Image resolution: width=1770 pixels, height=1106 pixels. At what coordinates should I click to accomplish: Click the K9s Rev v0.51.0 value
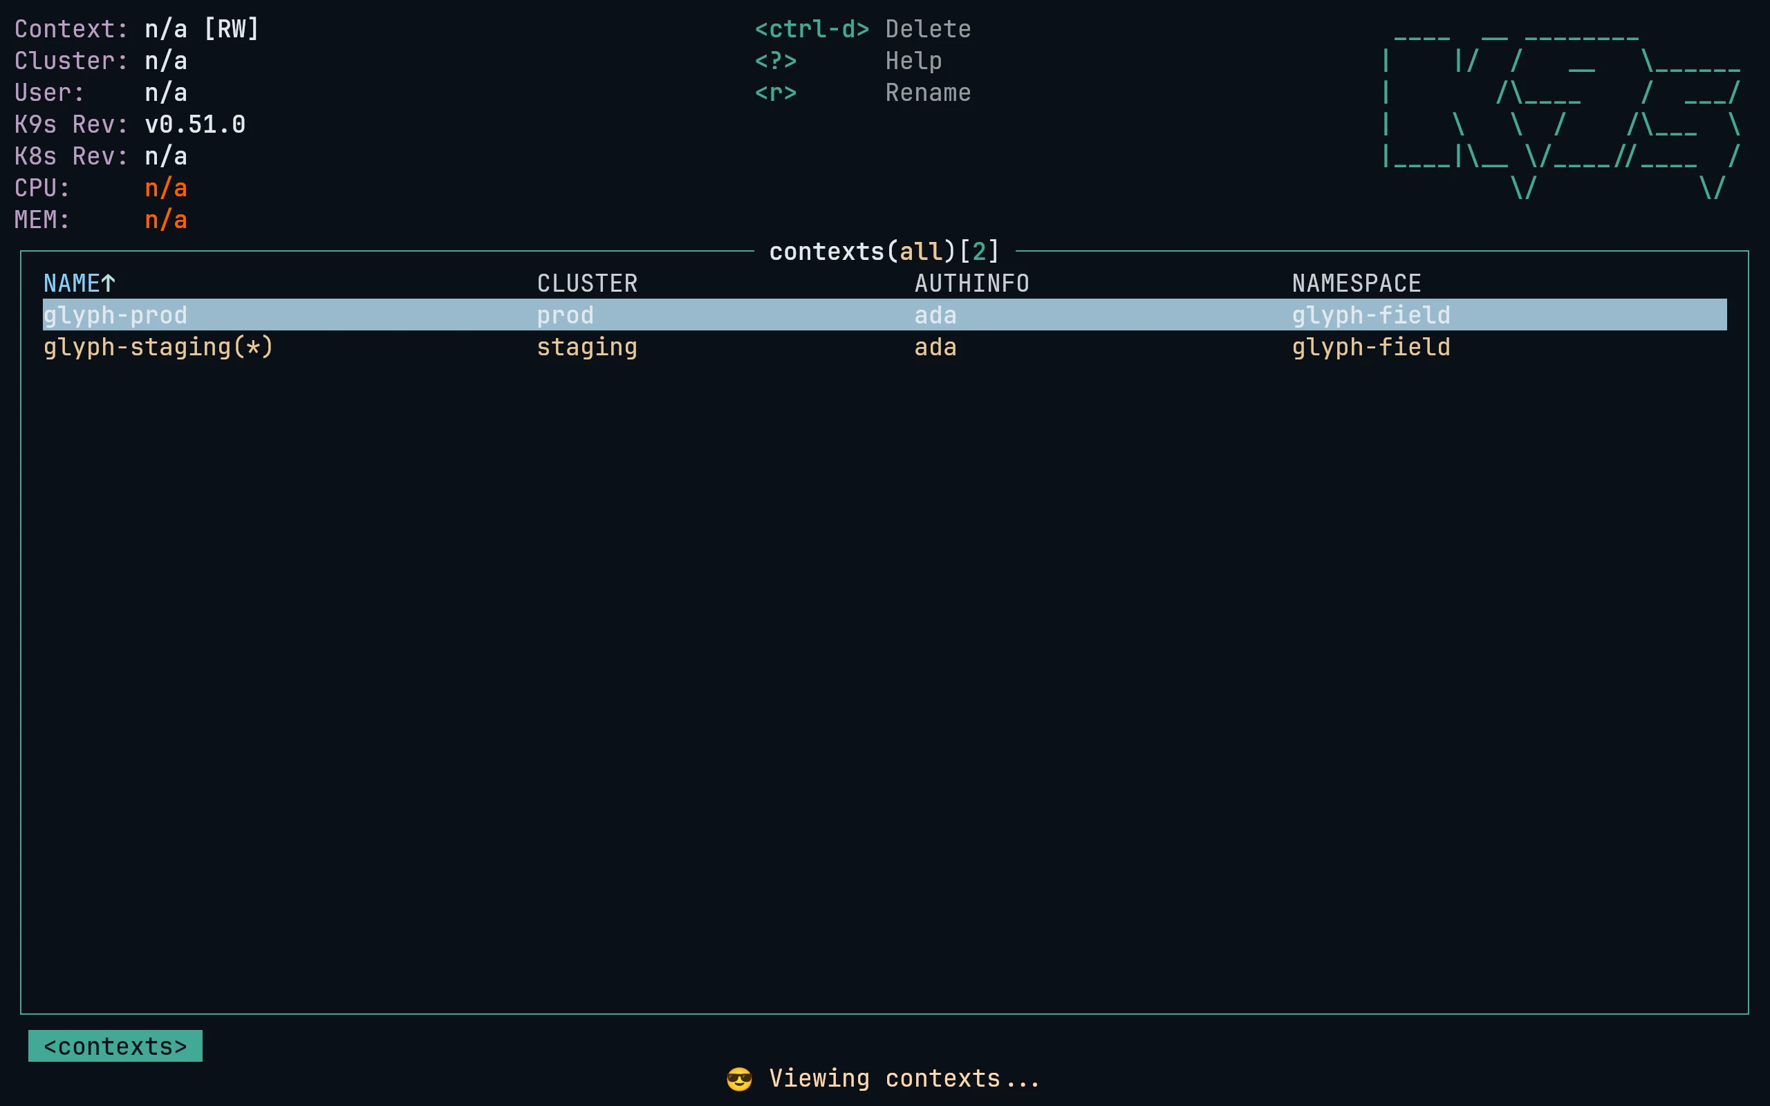point(195,124)
